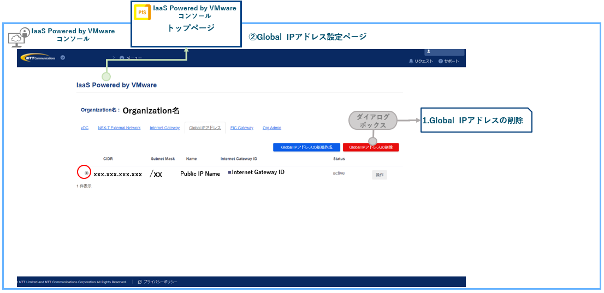Click the Status column header

coord(339,159)
